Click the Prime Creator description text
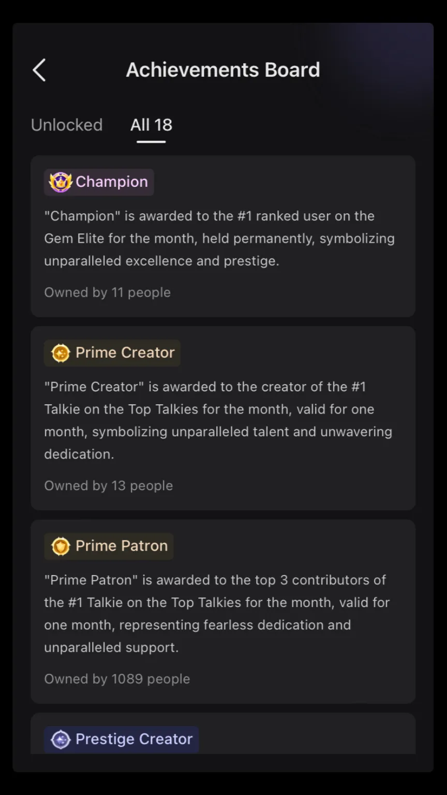This screenshot has height=795, width=447. tap(218, 420)
